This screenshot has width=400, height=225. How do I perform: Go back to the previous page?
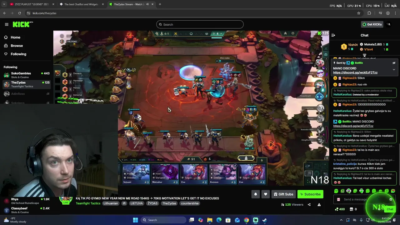click(4, 13)
